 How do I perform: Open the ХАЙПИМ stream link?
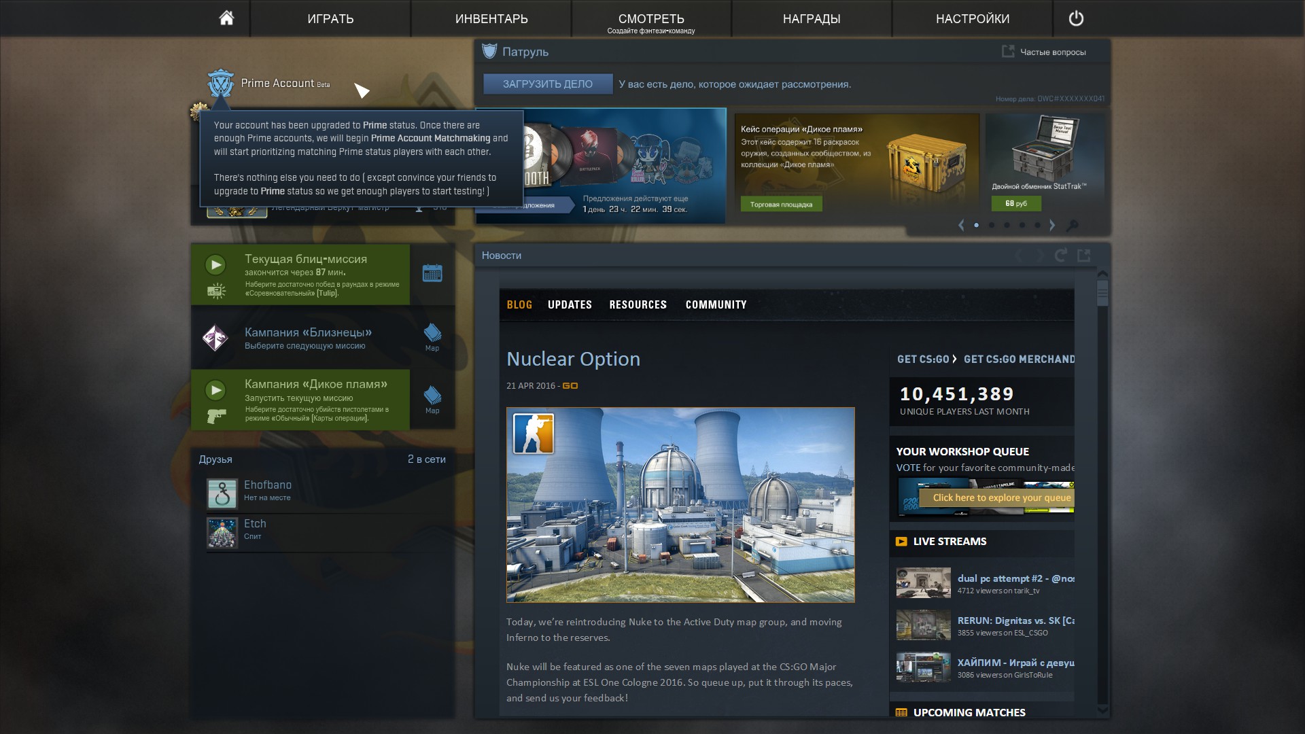point(1015,663)
